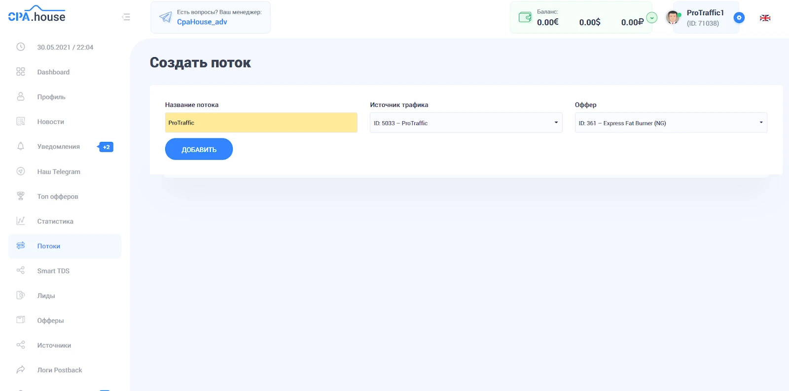The image size is (789, 391).
Task: Click the user avatar picture
Action: (673, 18)
